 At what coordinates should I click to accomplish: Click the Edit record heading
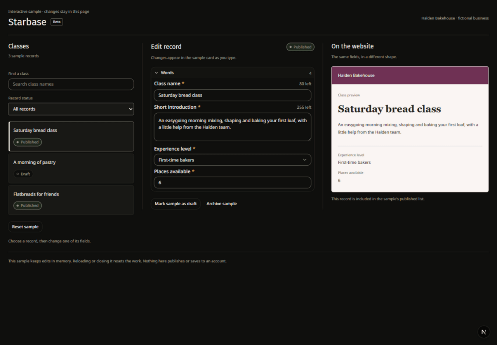coord(166,47)
